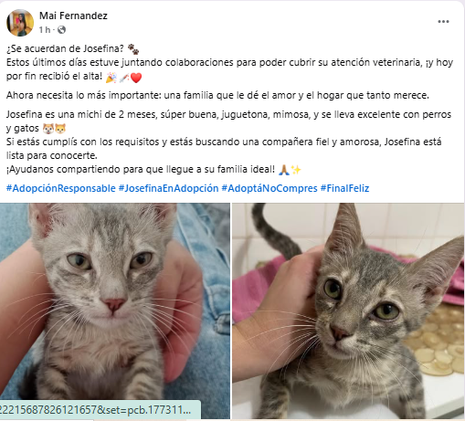Viewport: 465px width, 421px height.
Task: Click the sparkles emoji at text end
Action: pos(296,170)
